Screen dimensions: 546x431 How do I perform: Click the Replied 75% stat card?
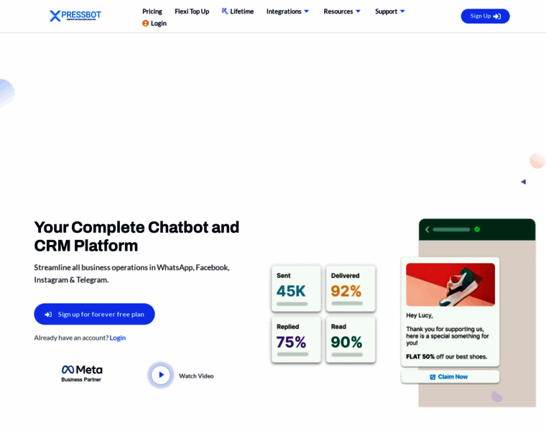[296, 340]
